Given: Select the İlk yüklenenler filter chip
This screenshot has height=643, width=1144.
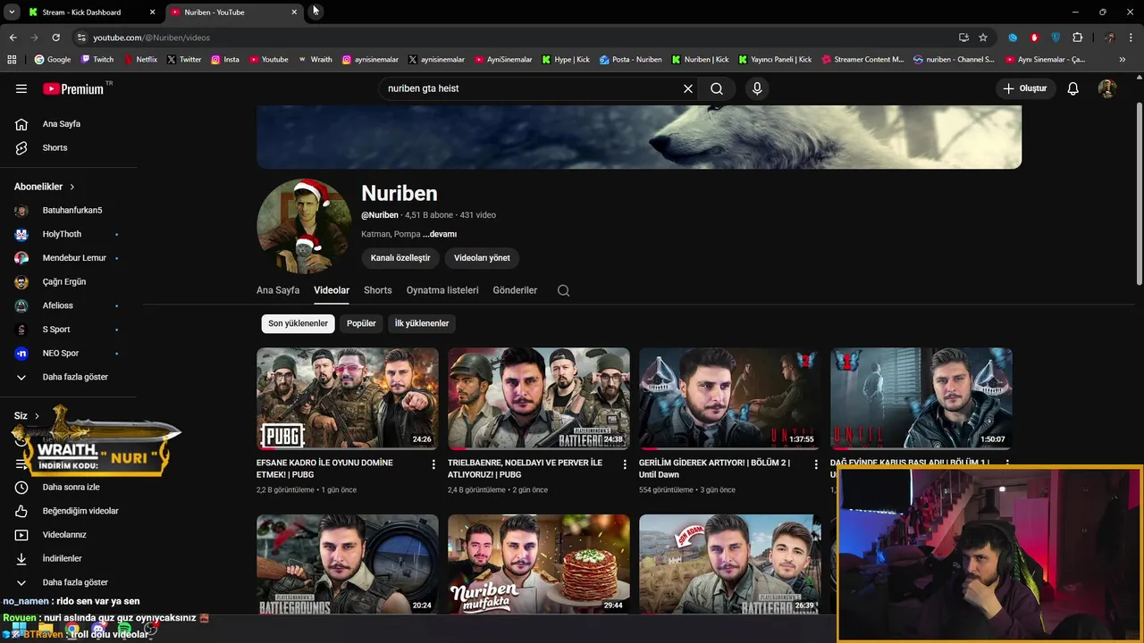Looking at the screenshot, I should click(422, 323).
